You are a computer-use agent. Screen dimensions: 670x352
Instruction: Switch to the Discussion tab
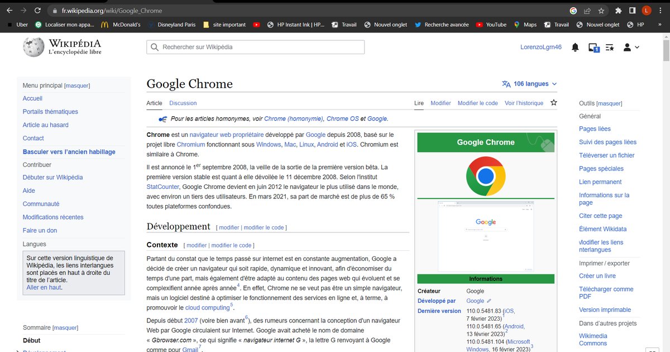pyautogui.click(x=183, y=103)
